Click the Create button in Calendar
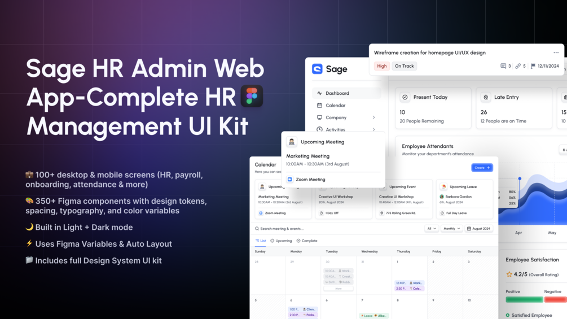The height and width of the screenshot is (319, 567). pos(482,168)
